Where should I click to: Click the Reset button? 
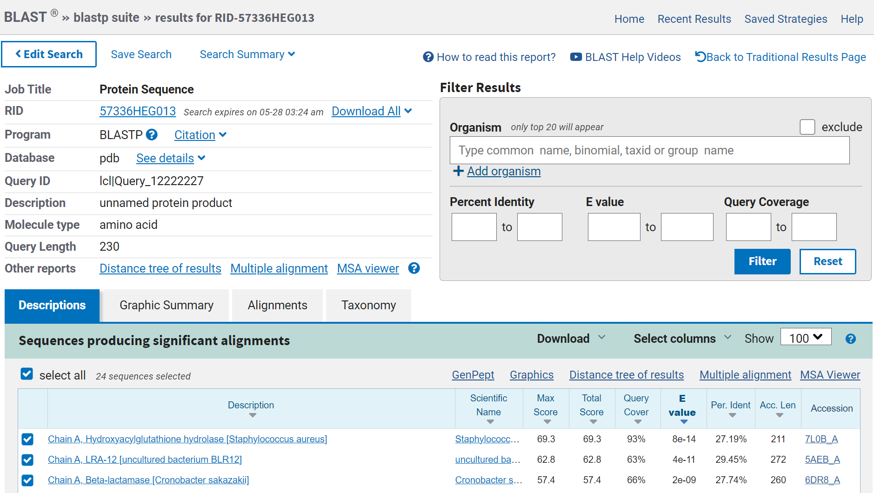(x=827, y=261)
